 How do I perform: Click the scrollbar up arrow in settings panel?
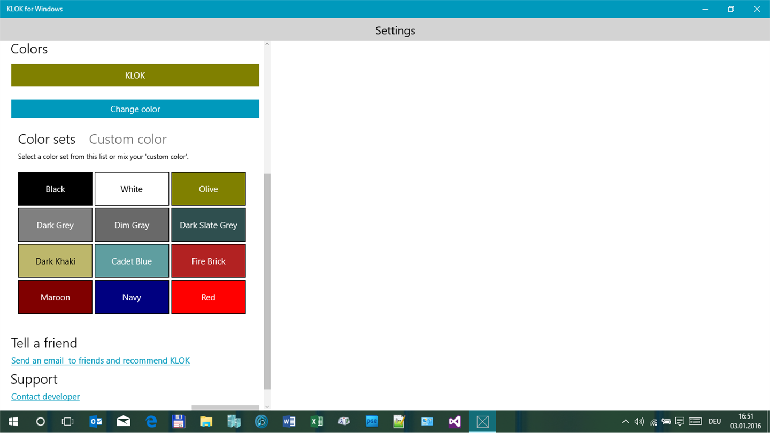[x=267, y=44]
